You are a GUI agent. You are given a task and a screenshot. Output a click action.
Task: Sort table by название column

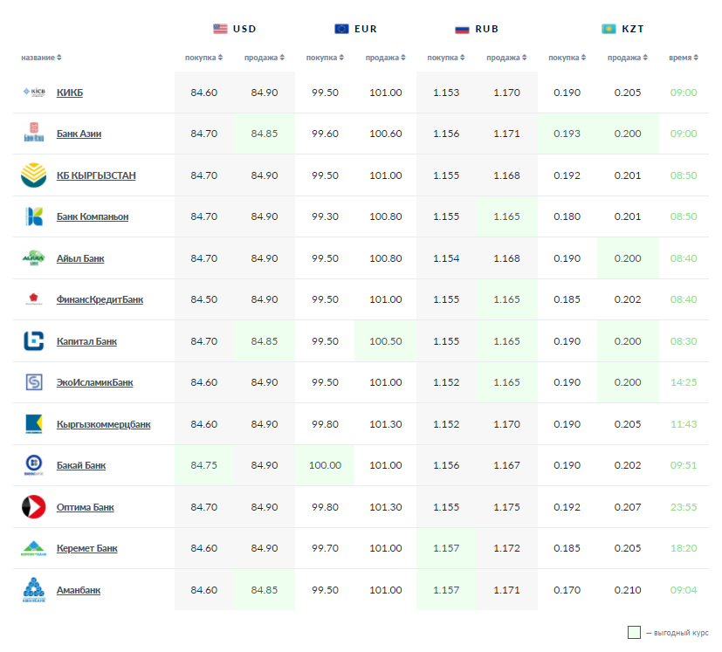(x=41, y=58)
